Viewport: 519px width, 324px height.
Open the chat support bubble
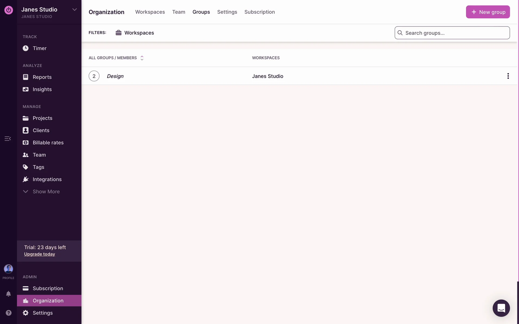[x=501, y=308]
